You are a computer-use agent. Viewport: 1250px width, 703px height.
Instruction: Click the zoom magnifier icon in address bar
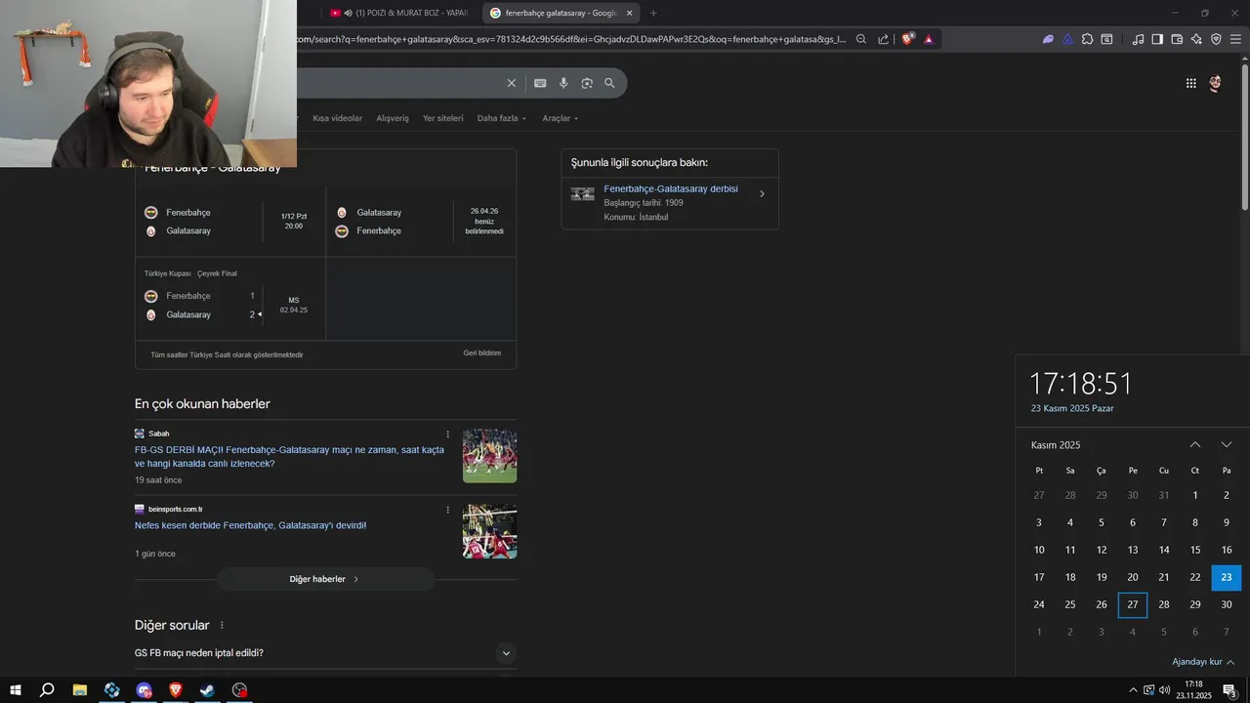pyautogui.click(x=861, y=39)
